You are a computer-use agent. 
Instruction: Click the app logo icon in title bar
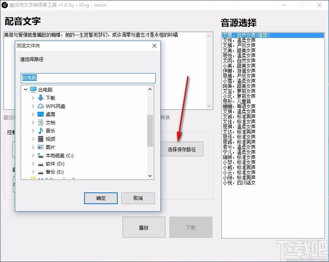point(5,5)
